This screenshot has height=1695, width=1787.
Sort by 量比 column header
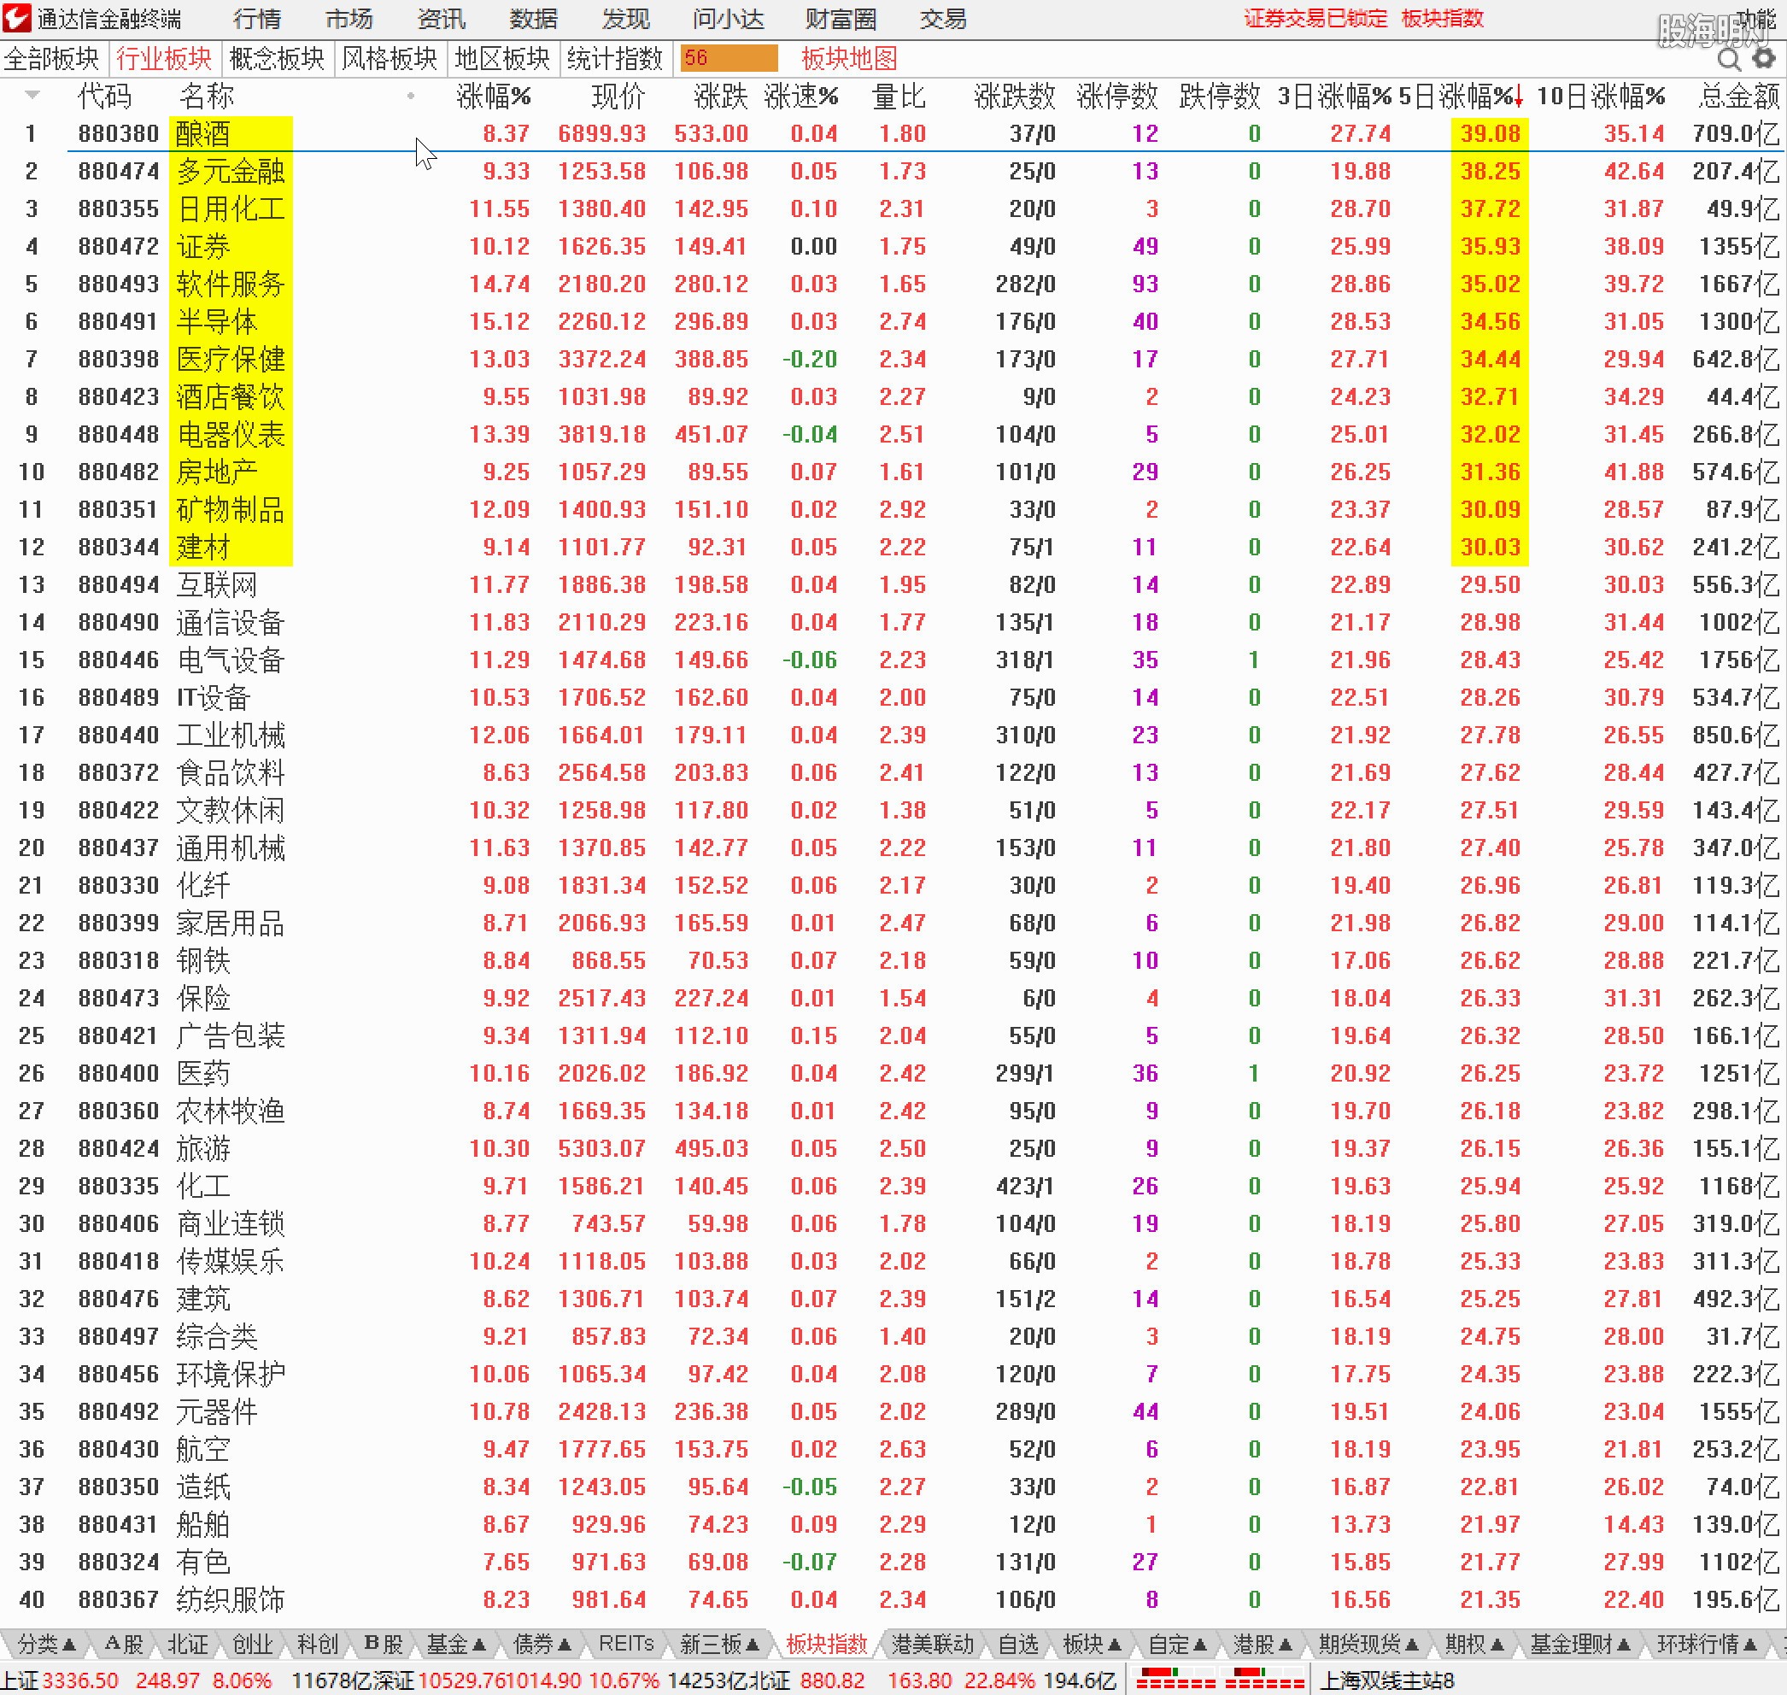(x=899, y=96)
